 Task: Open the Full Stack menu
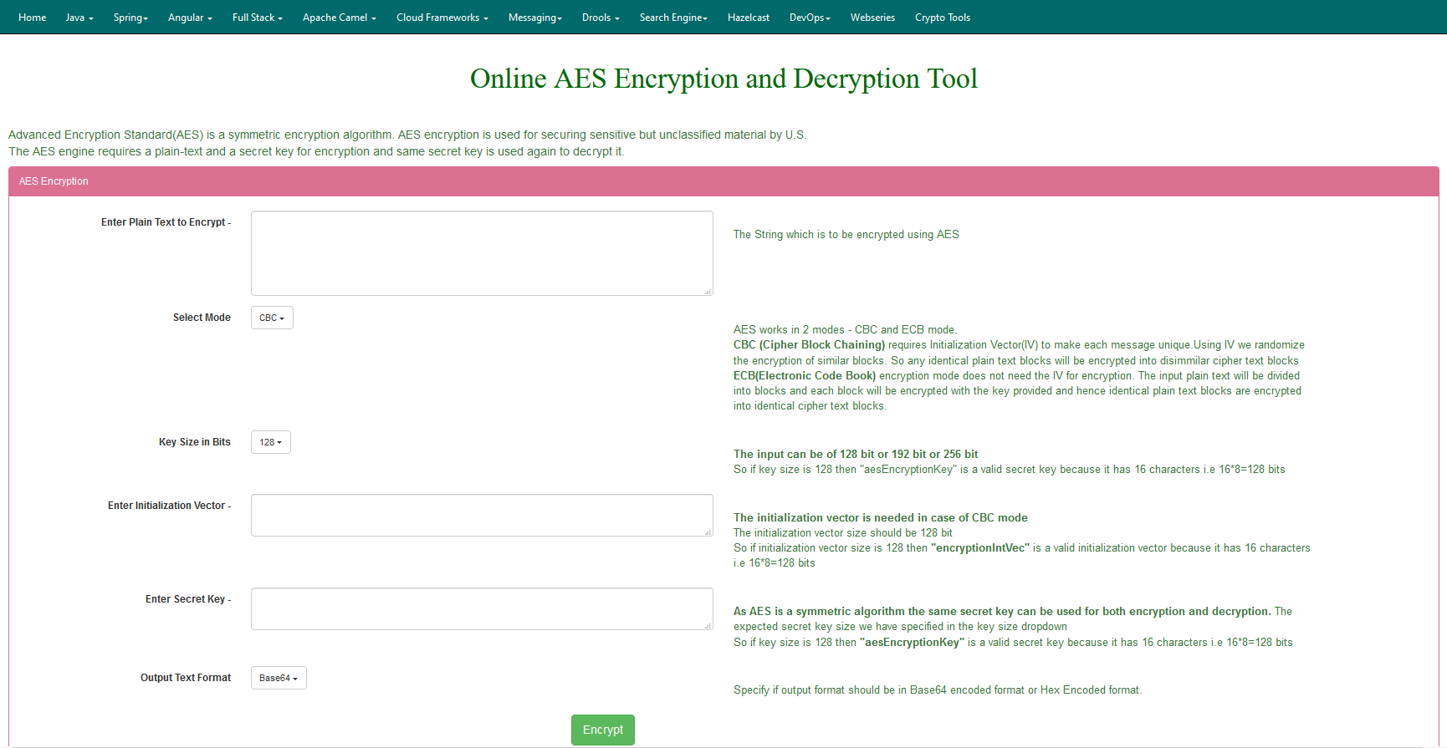(258, 18)
